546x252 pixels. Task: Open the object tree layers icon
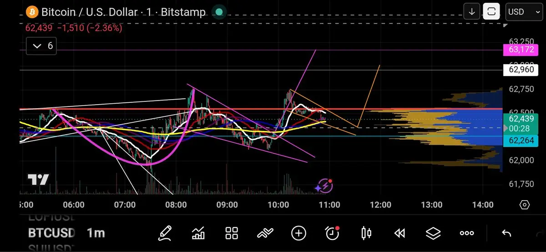click(433, 233)
